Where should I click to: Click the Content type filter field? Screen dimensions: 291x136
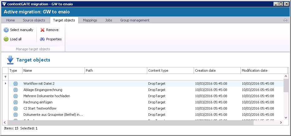170,77
